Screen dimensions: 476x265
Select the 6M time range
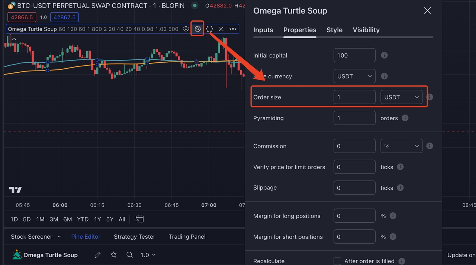point(67,219)
